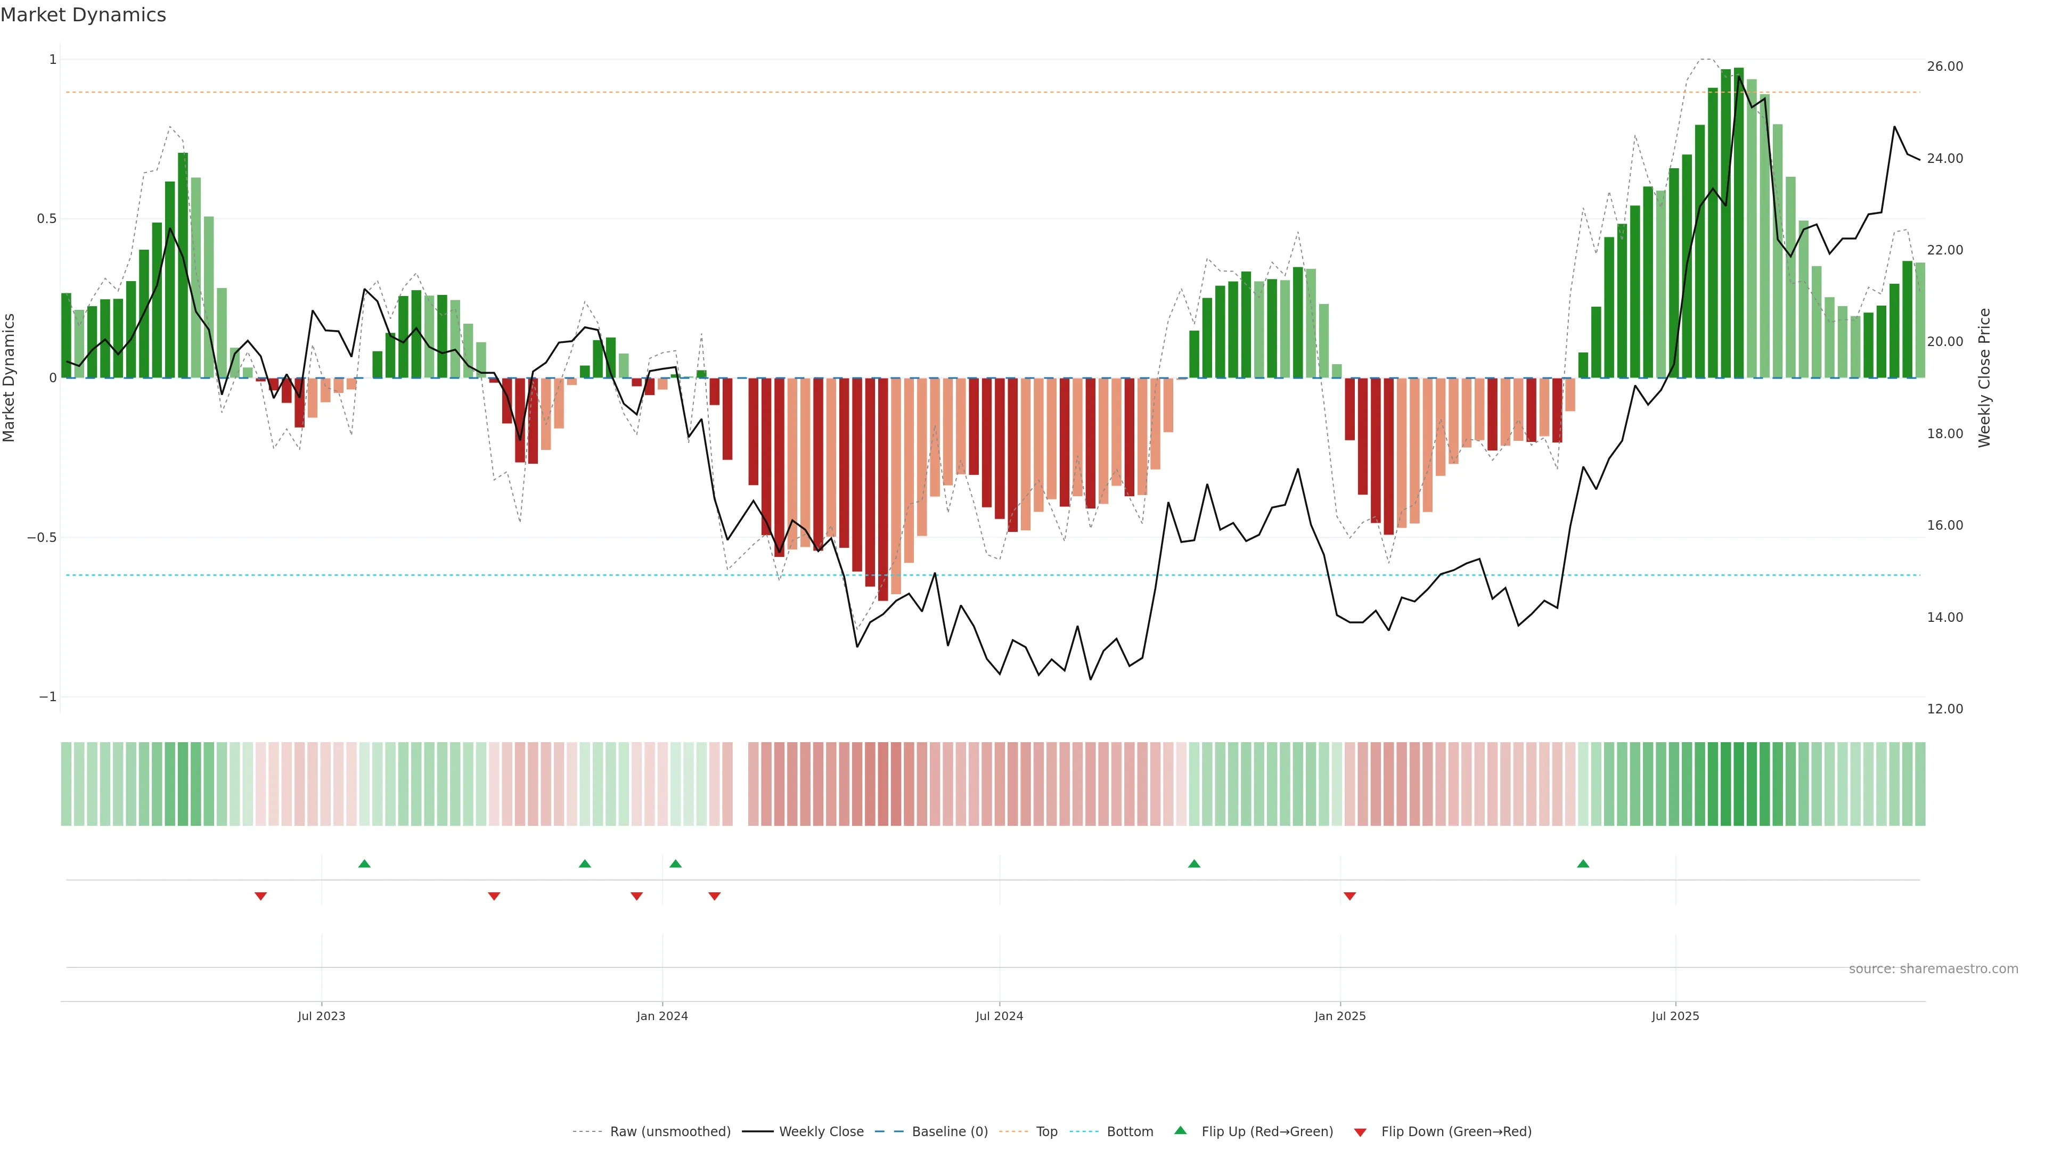Click the Jul 2024 x-axis label
2045x1150 pixels.
pos(999,1016)
